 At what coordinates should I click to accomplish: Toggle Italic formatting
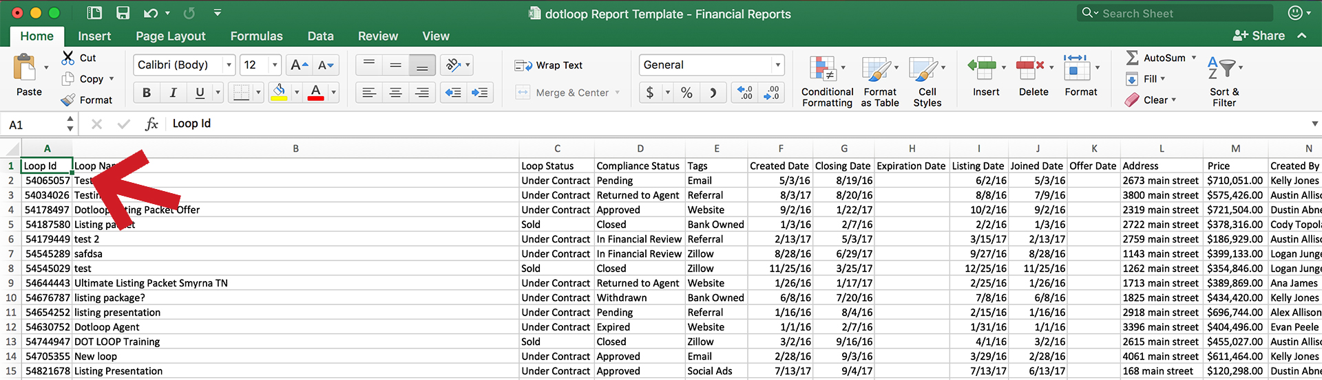tap(173, 92)
